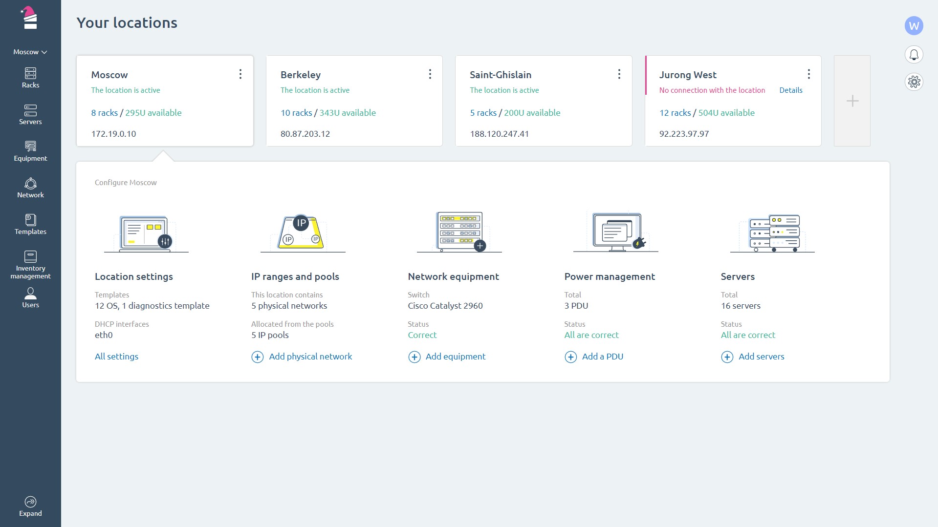Click the Power management monitor illustration
Screen dimensions: 938x527
click(615, 232)
